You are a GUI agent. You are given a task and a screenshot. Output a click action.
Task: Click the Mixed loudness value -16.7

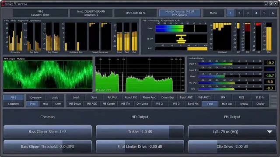pyautogui.click(x=269, y=75)
